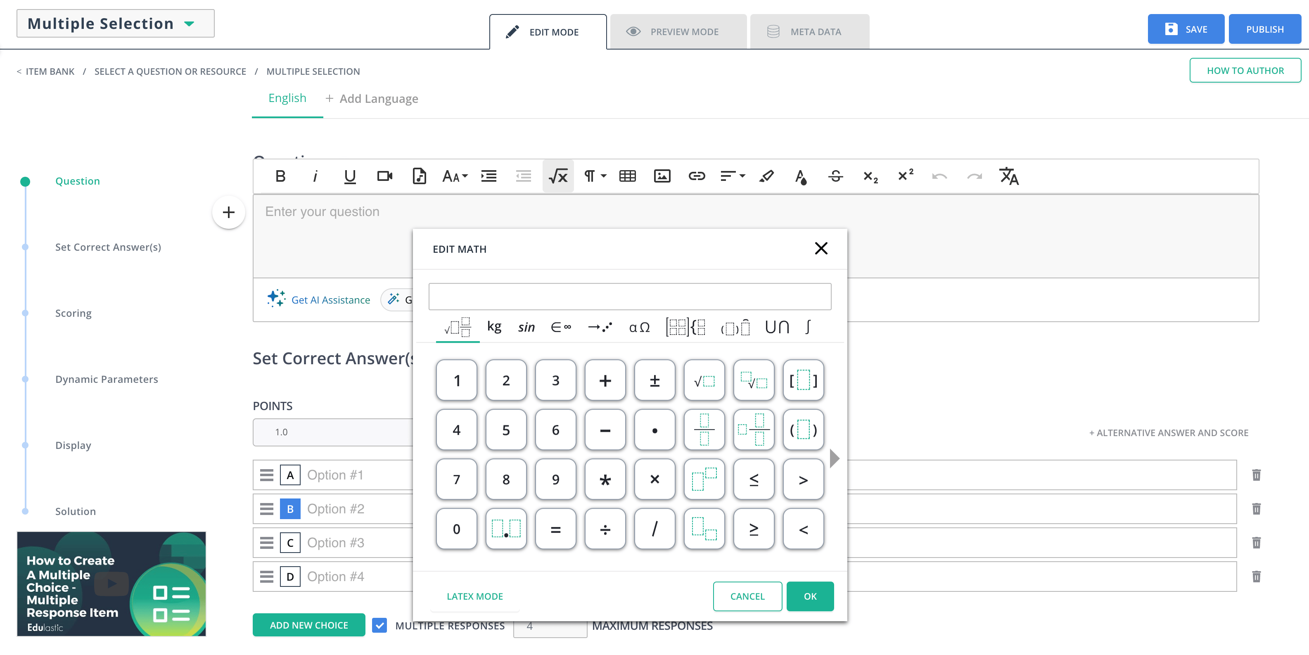This screenshot has height=655, width=1309.
Task: Open the Multiple Selection question type dropdown
Action: click(x=115, y=24)
